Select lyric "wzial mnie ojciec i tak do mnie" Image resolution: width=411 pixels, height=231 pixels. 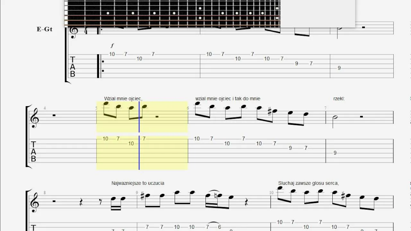[x=228, y=98]
